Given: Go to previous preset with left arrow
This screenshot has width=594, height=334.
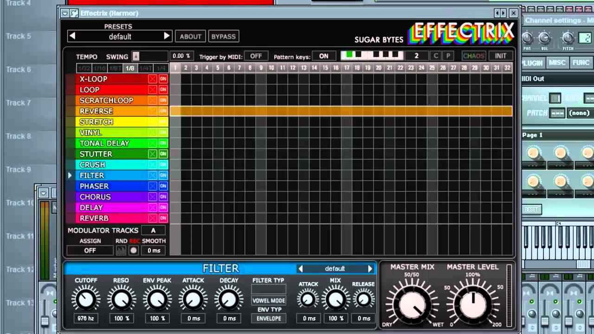Looking at the screenshot, I should tap(72, 36).
